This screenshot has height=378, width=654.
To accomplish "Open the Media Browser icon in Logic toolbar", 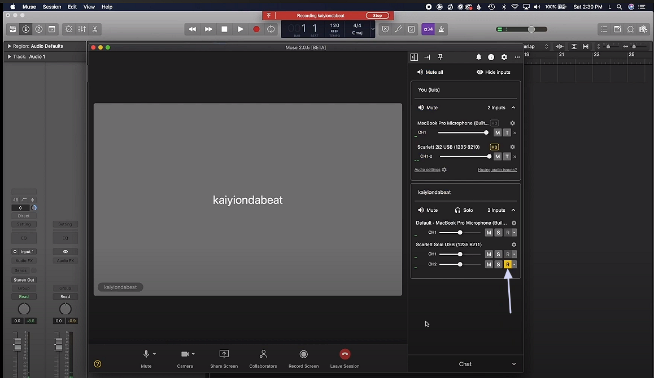I will point(643,29).
